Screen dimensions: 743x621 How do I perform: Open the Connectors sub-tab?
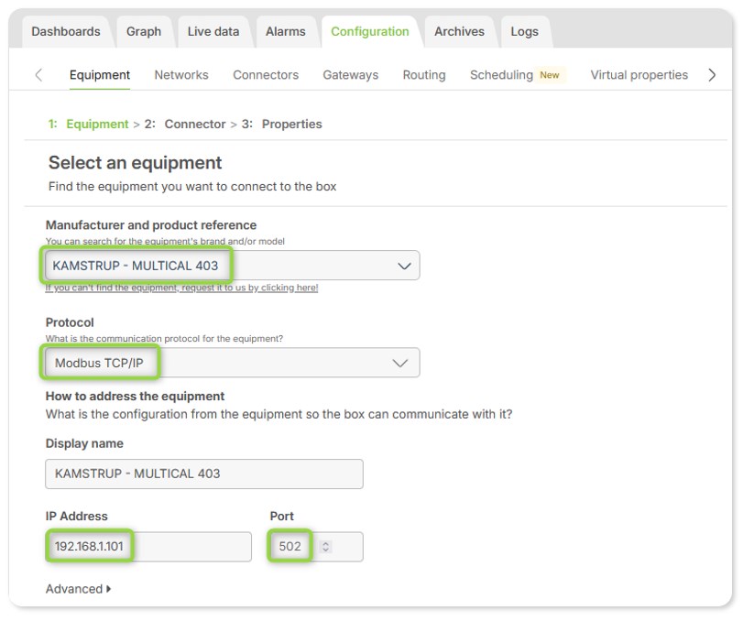pos(266,75)
